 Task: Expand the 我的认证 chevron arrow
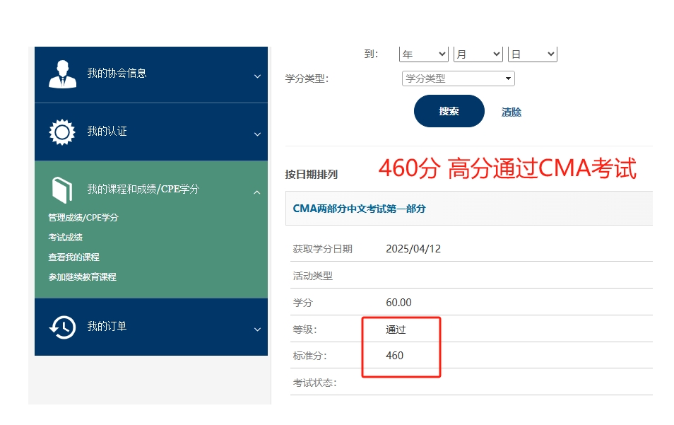point(257,134)
